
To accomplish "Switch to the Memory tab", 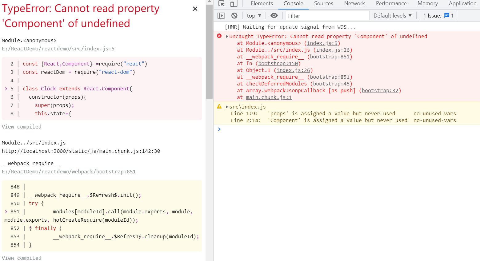I will tap(428, 3).
